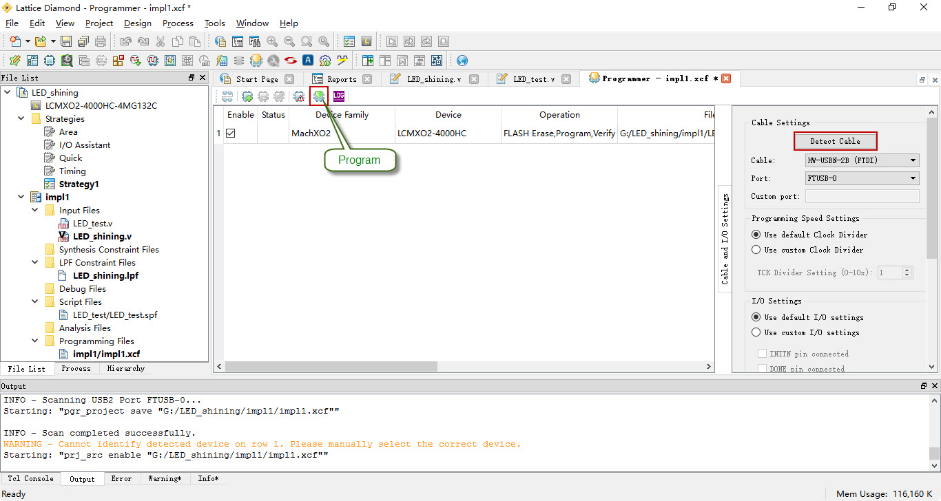Collapse the Programming Files folder
The width and height of the screenshot is (941, 501).
(35, 341)
